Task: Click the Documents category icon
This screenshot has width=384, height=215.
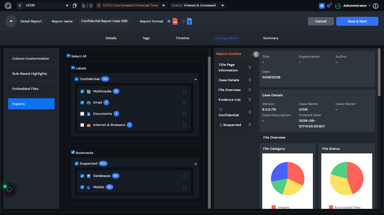Action: 89,114
